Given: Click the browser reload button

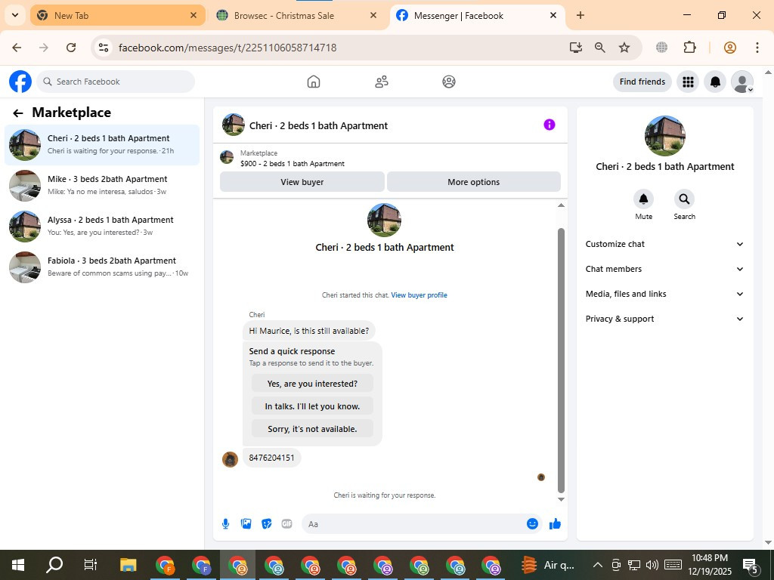Looking at the screenshot, I should (x=71, y=48).
